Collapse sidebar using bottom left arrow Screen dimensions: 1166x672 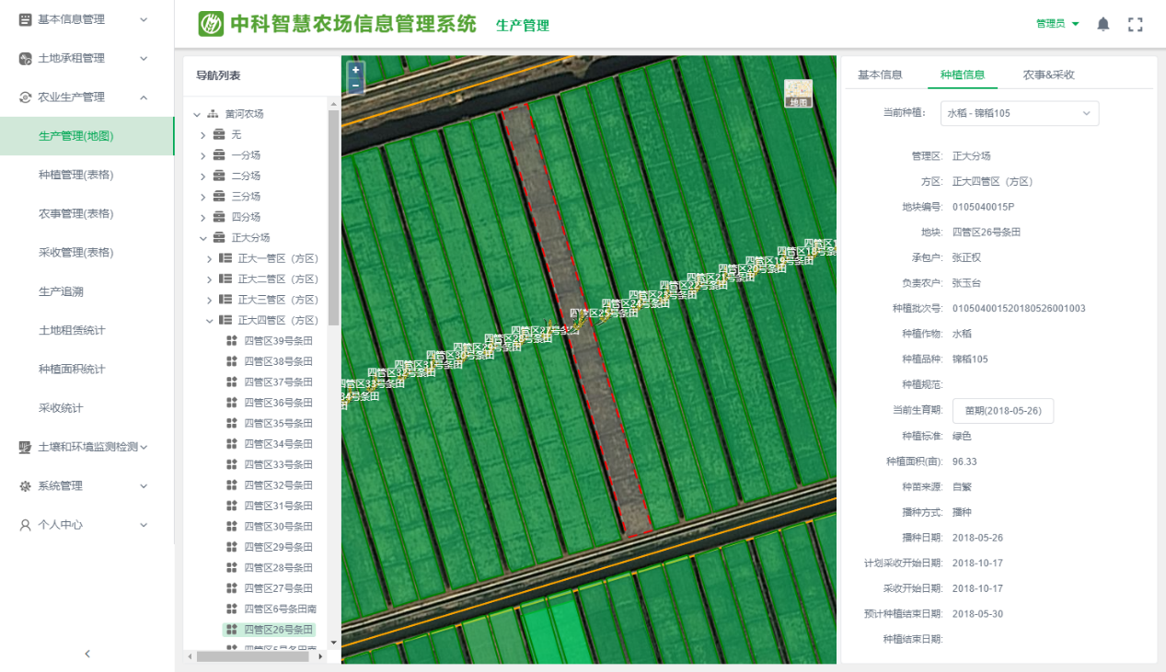pos(87,654)
